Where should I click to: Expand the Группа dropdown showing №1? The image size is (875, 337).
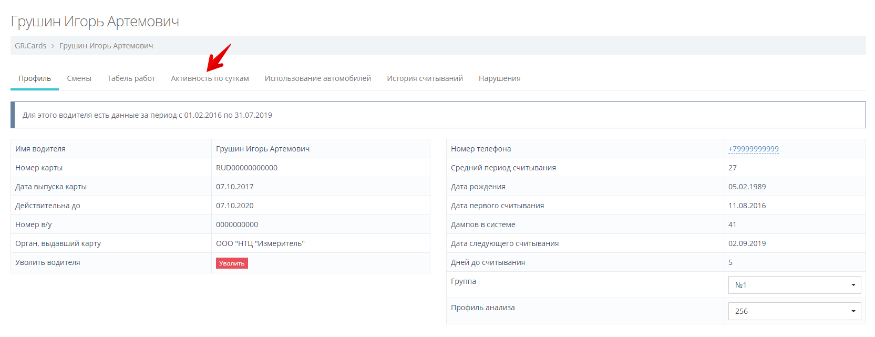[x=794, y=285]
